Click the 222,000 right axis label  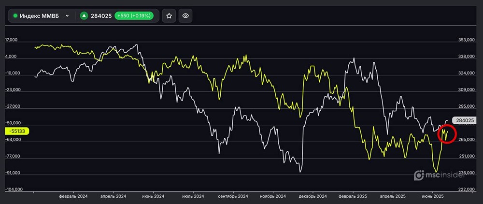[467, 189]
